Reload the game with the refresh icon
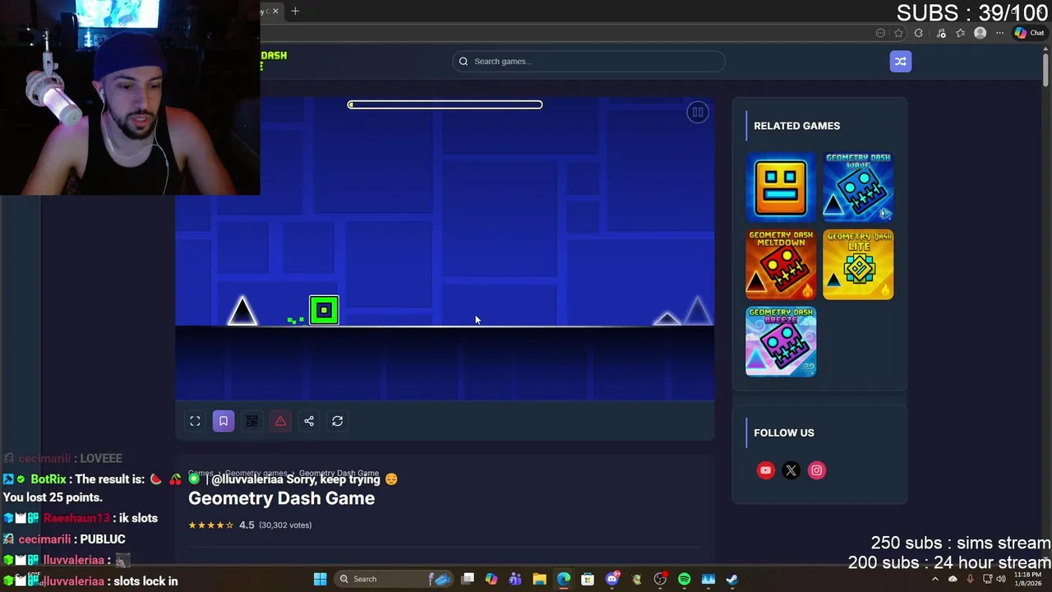Screen dimensions: 1052x592 click(337, 421)
